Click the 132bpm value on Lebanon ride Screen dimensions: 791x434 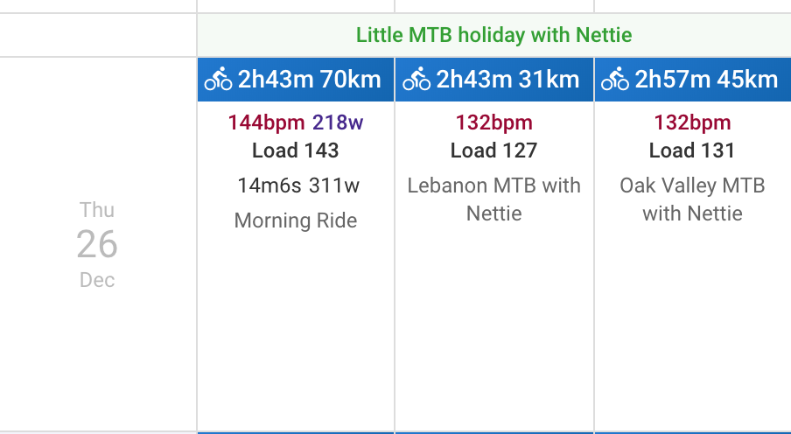pos(493,122)
